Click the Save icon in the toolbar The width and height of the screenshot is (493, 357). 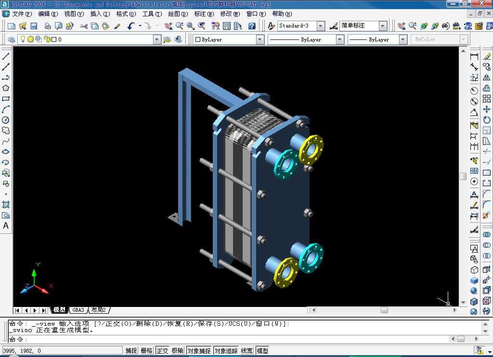tap(34, 26)
